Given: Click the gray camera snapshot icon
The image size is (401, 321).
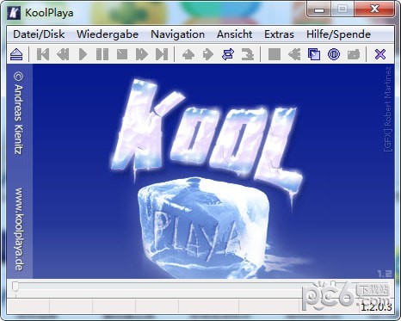Looking at the screenshot, I should 354,54.
